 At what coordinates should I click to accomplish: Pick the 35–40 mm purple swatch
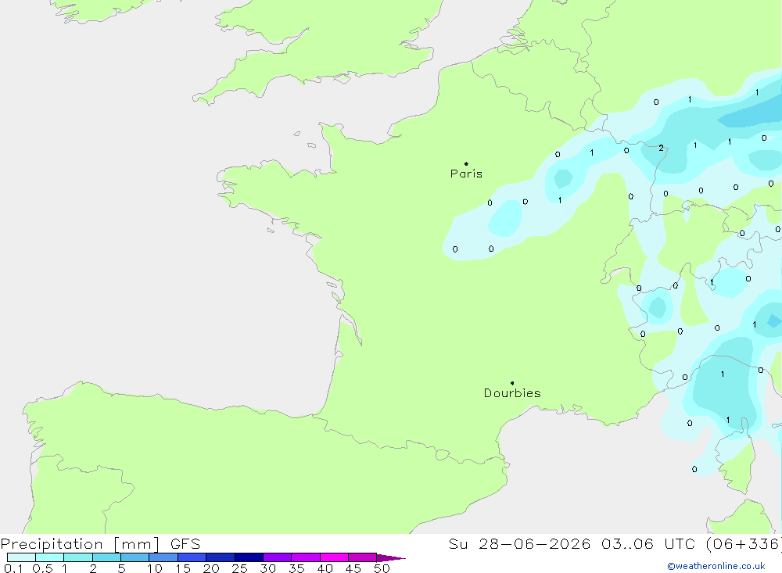306,557
